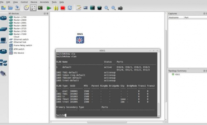This screenshot has width=207, height=125.
Task: Draw an ellipse toolbar icon
Action: click(x=99, y=8)
